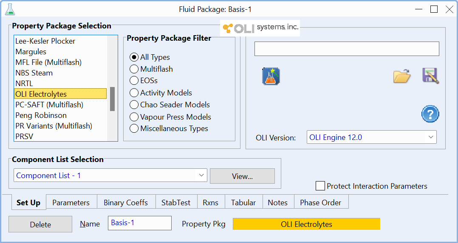Open the Phase Order tab

[x=321, y=202]
